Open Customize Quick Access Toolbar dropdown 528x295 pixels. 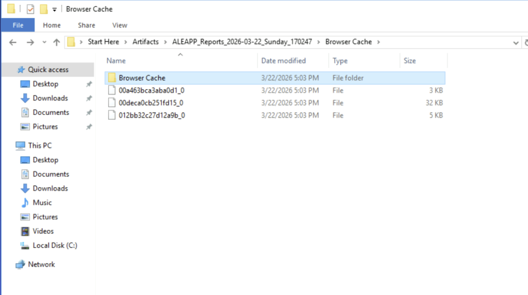pos(55,9)
